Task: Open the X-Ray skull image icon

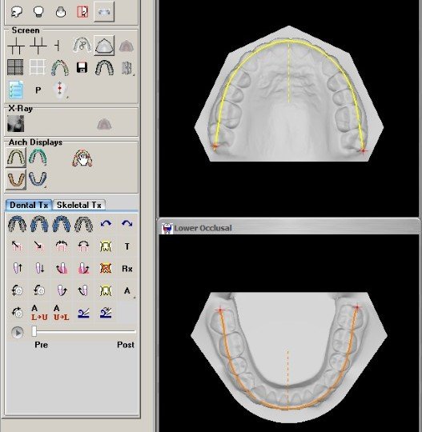Action: (x=16, y=123)
